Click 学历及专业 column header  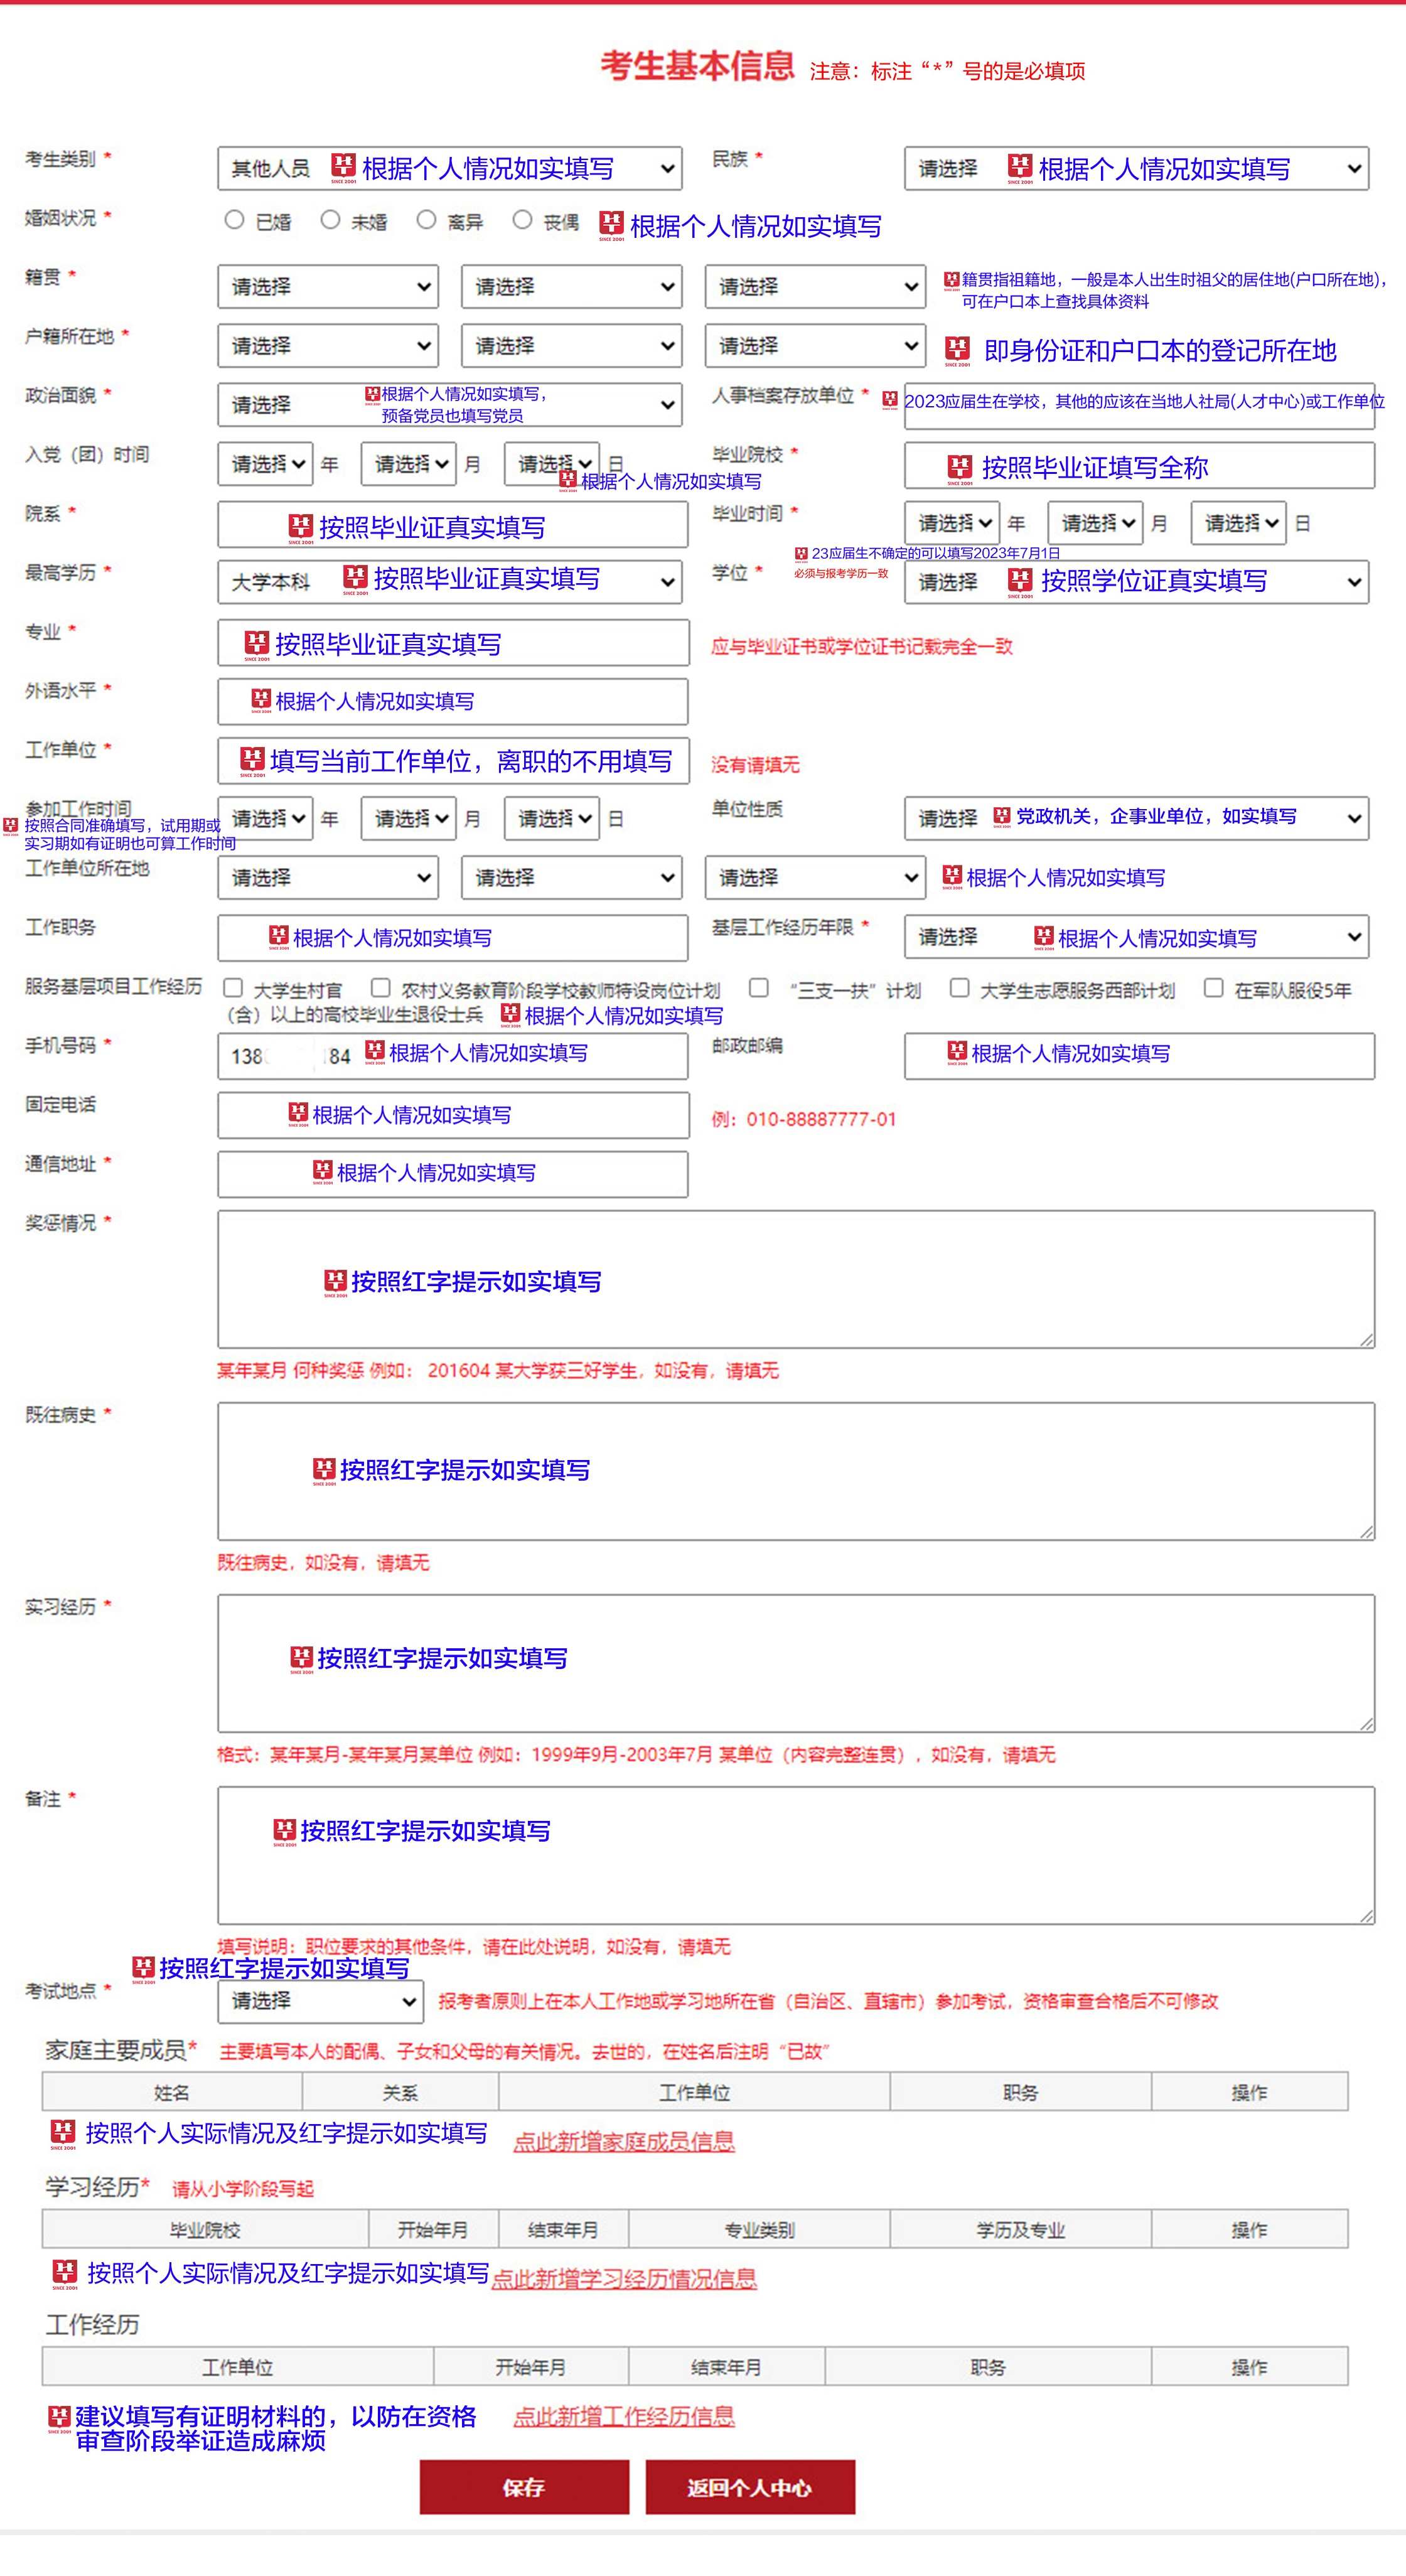[x=1020, y=2229]
